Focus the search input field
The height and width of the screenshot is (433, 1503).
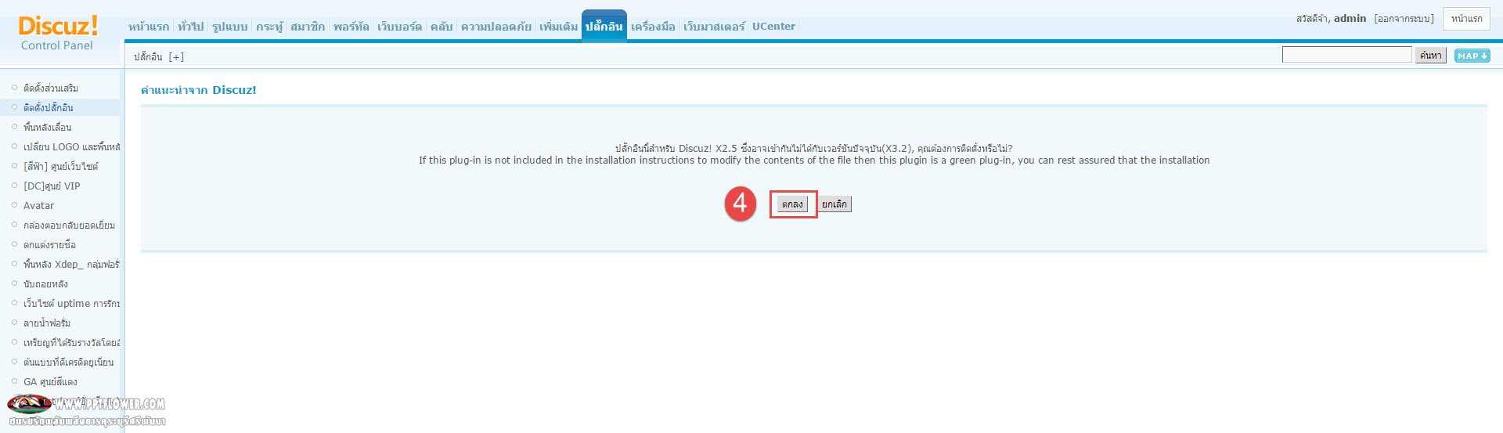1346,55
